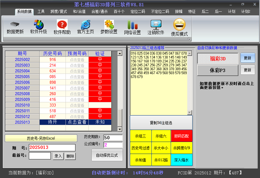Viewport: 260px width, 178px height.
Task: Click 历史号过滤 button
Action: point(141,148)
